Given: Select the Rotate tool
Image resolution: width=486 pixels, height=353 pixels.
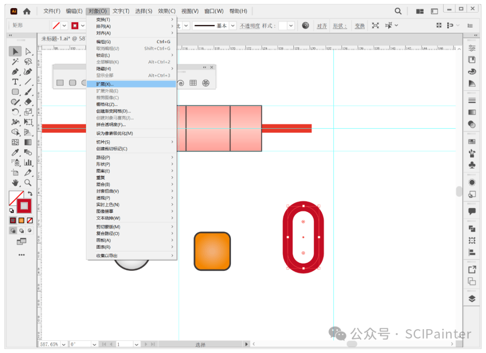Looking at the screenshot, I should click(15, 112).
